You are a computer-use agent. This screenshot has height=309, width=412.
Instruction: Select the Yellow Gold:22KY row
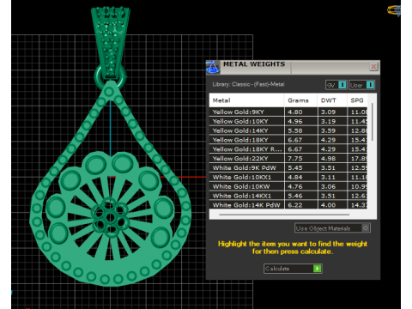point(288,159)
